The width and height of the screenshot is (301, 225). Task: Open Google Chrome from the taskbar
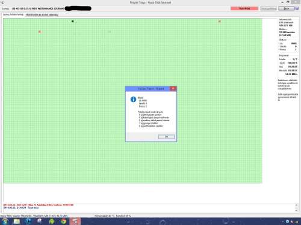point(63,221)
